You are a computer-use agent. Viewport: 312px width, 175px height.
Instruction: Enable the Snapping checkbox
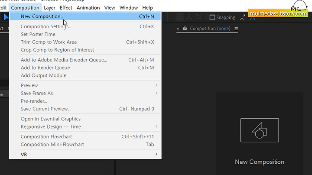coord(212,17)
